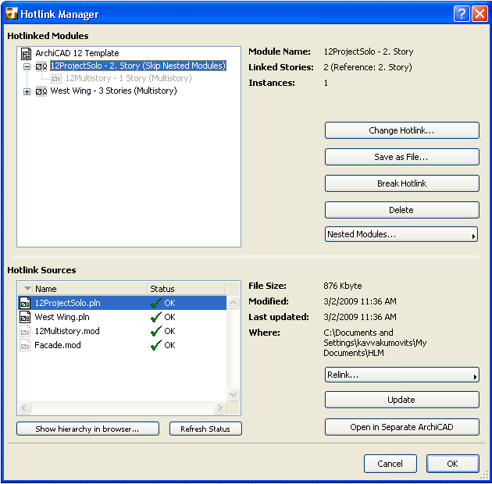Click the OK status text for Facade.mod
Image resolution: width=492 pixels, height=484 pixels.
pyautogui.click(x=169, y=345)
